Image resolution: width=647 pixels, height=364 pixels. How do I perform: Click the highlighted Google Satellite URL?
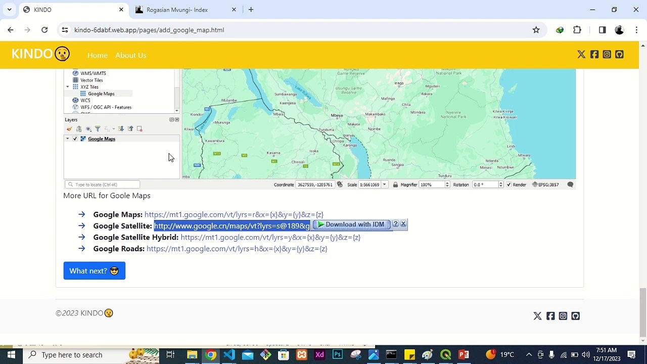232,226
